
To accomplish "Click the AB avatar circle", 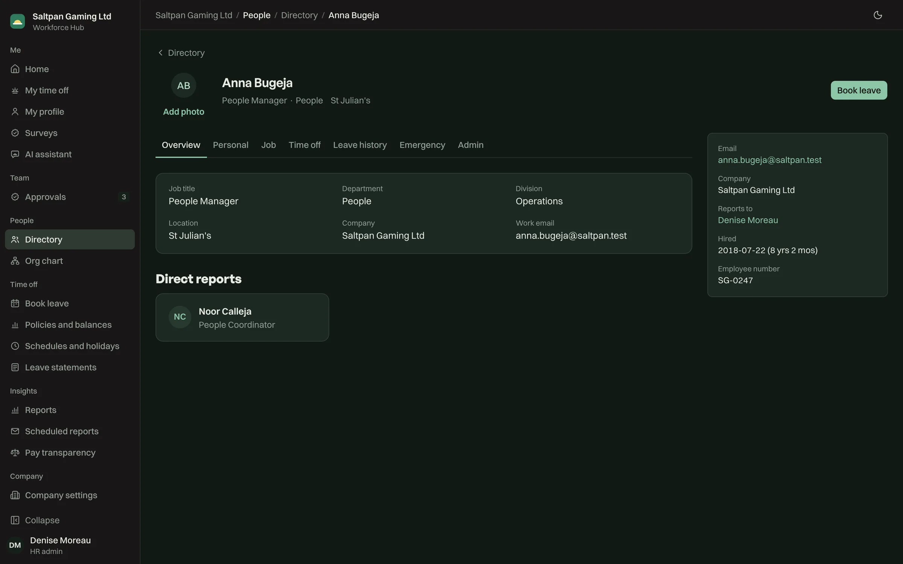I will point(184,85).
